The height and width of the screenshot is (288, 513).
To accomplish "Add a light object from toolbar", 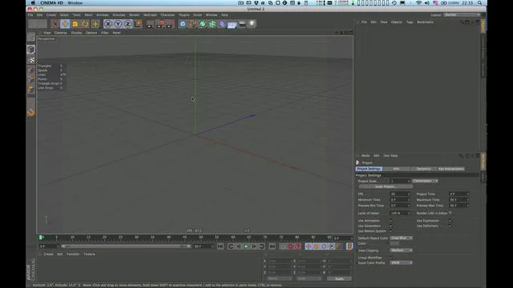I will click(x=252, y=24).
